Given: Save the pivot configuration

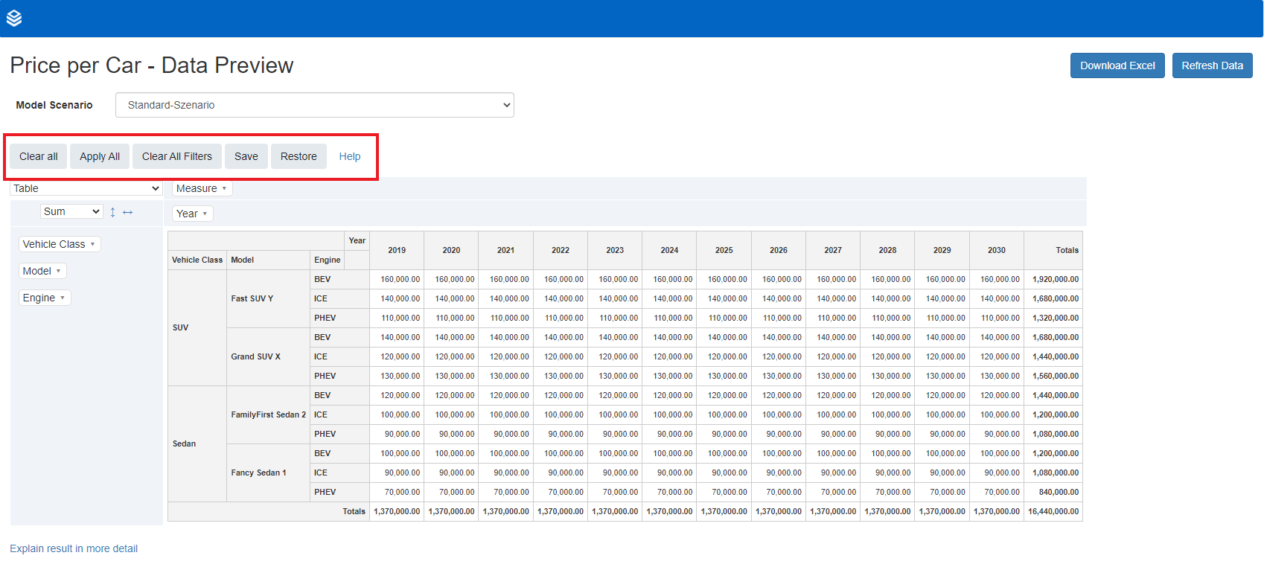Looking at the screenshot, I should [246, 156].
